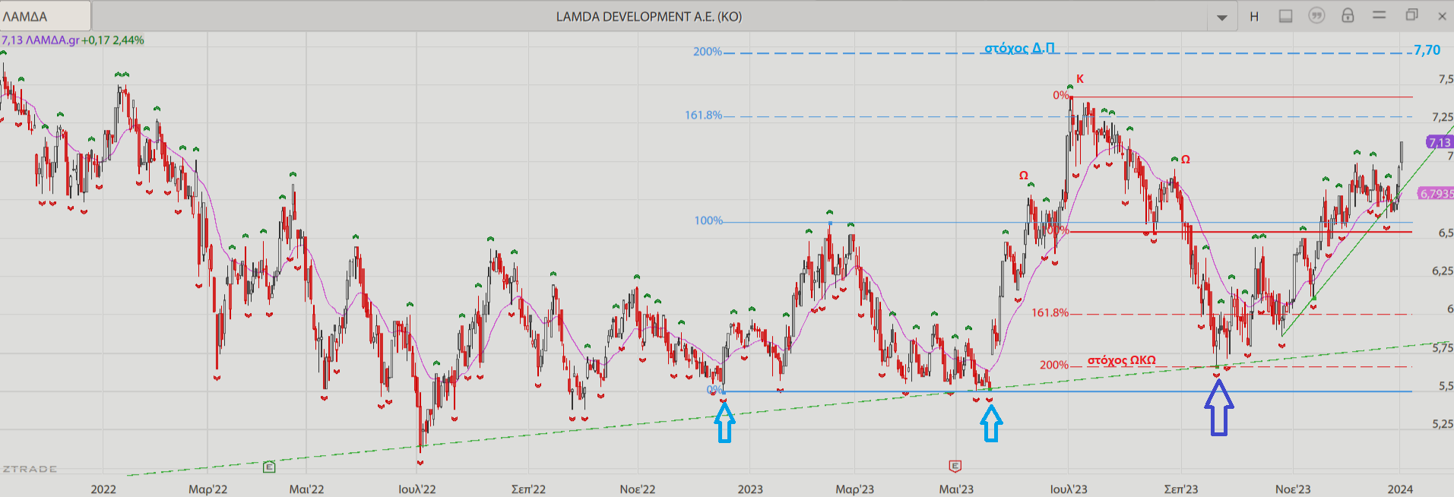Click the 5,75 price axis label

(1442, 347)
